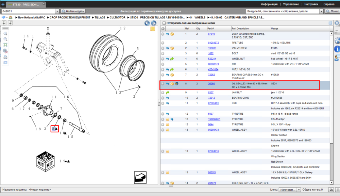
Task: Open part number link F23214
Action: tap(212, 59)
